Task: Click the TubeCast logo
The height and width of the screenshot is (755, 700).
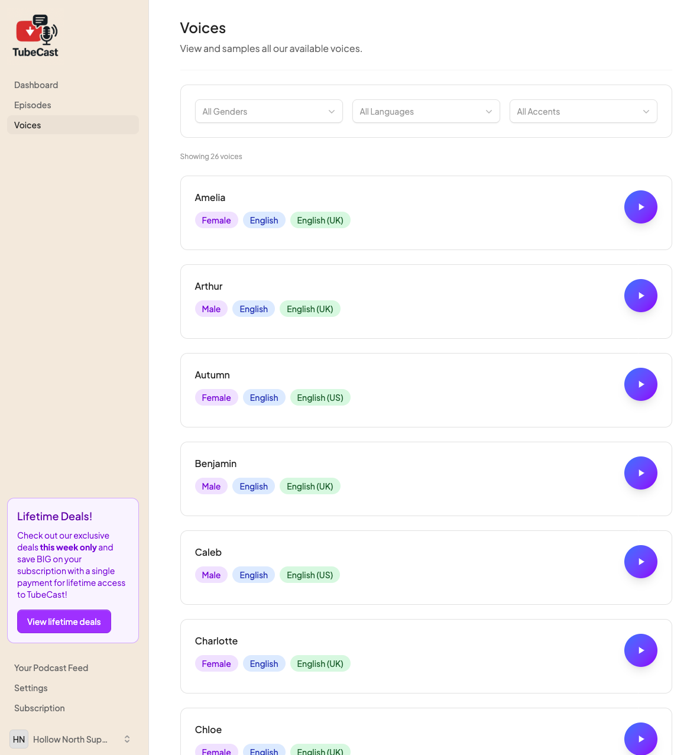Action: point(34,35)
